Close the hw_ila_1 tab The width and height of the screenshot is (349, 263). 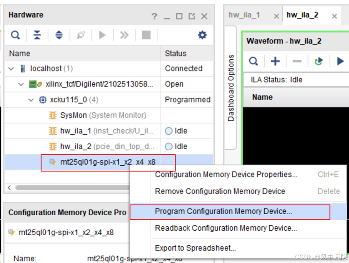click(x=276, y=16)
